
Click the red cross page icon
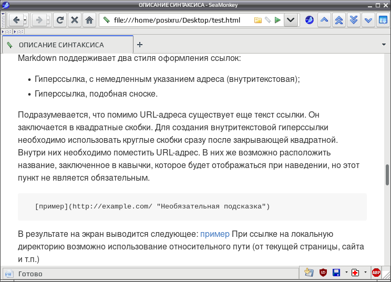point(355,273)
